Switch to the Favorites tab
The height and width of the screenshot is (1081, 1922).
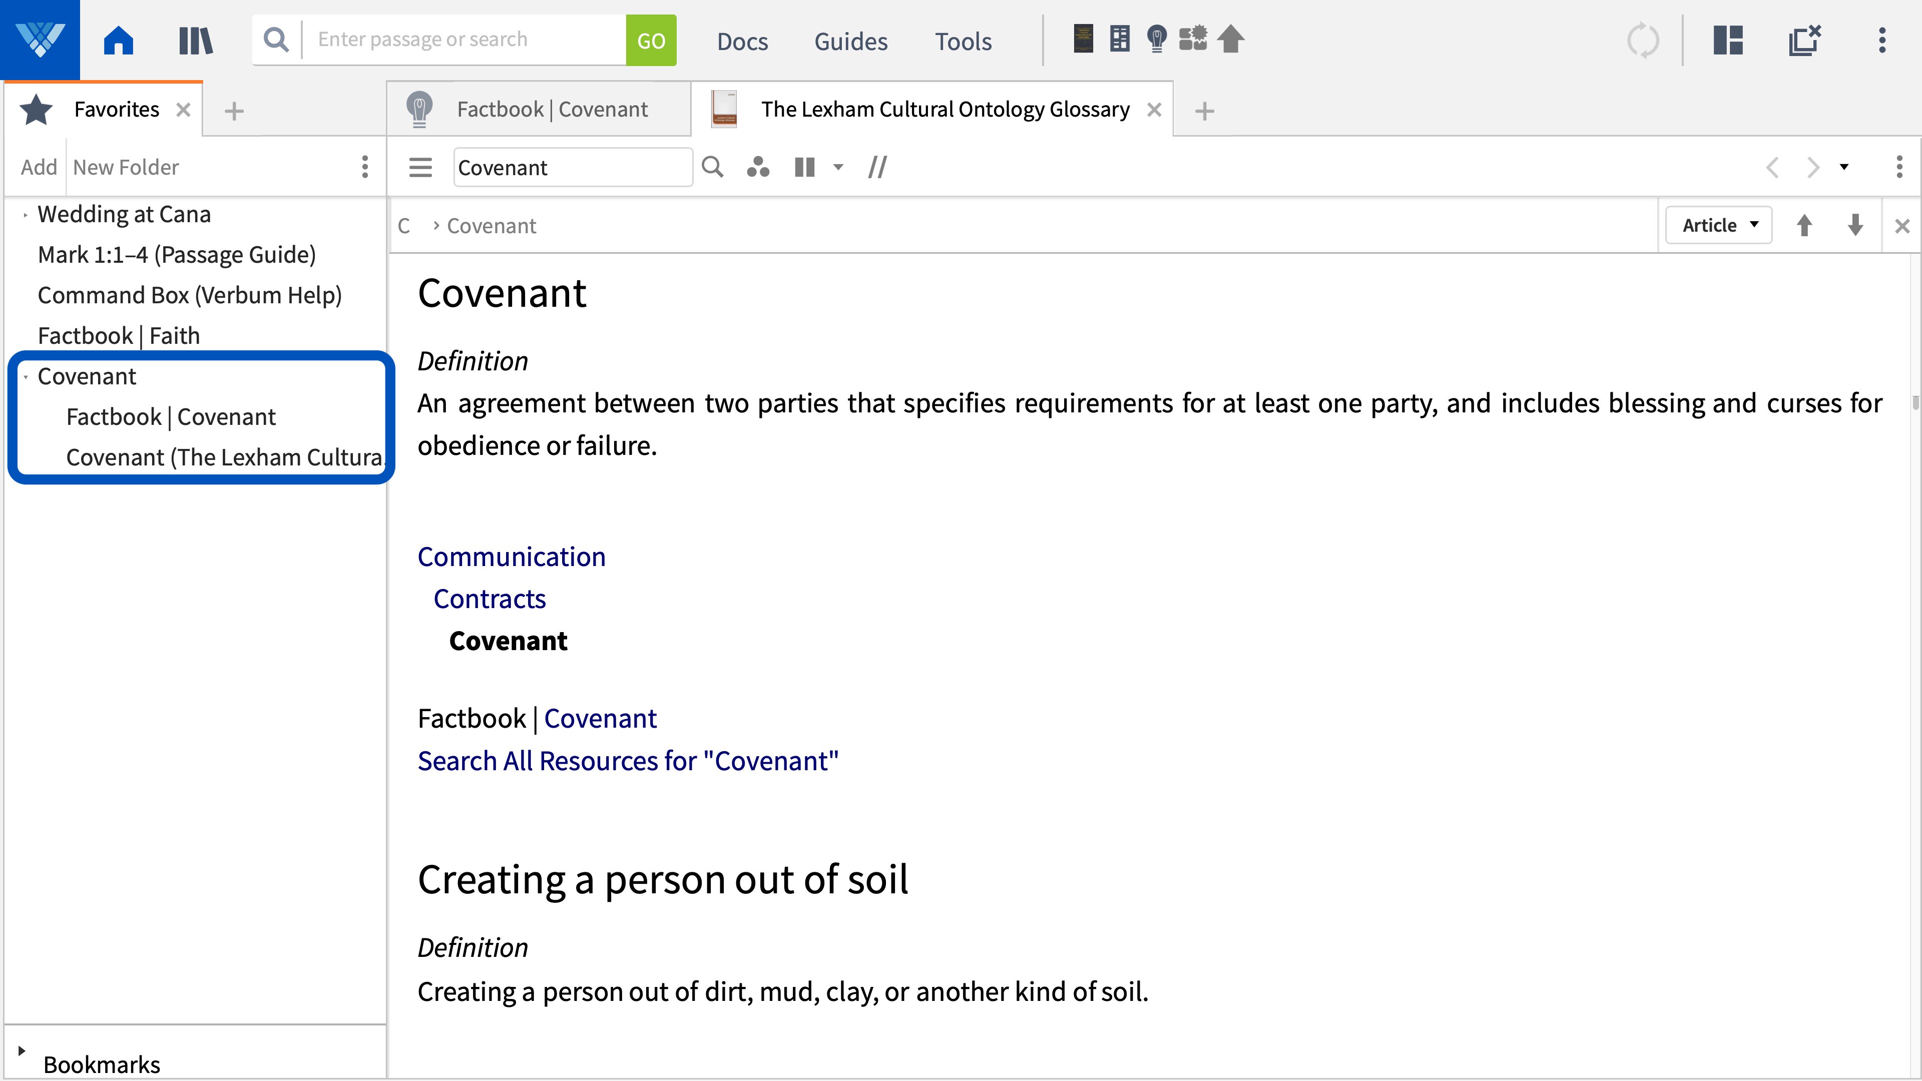pos(117,110)
